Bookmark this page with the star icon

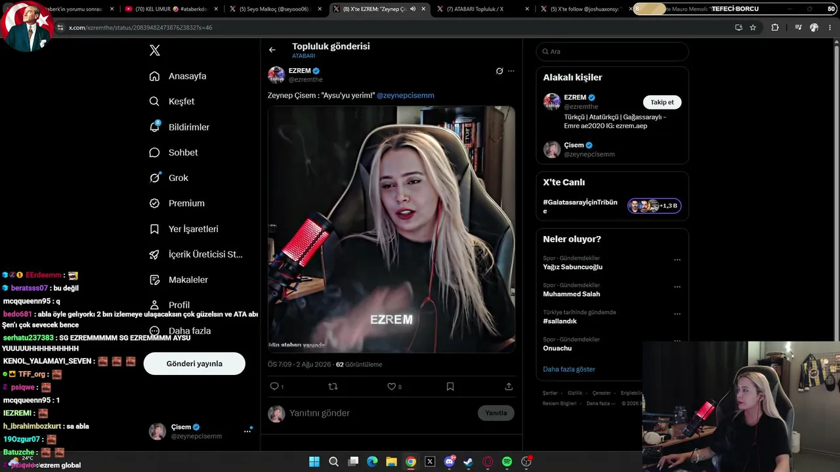(753, 28)
